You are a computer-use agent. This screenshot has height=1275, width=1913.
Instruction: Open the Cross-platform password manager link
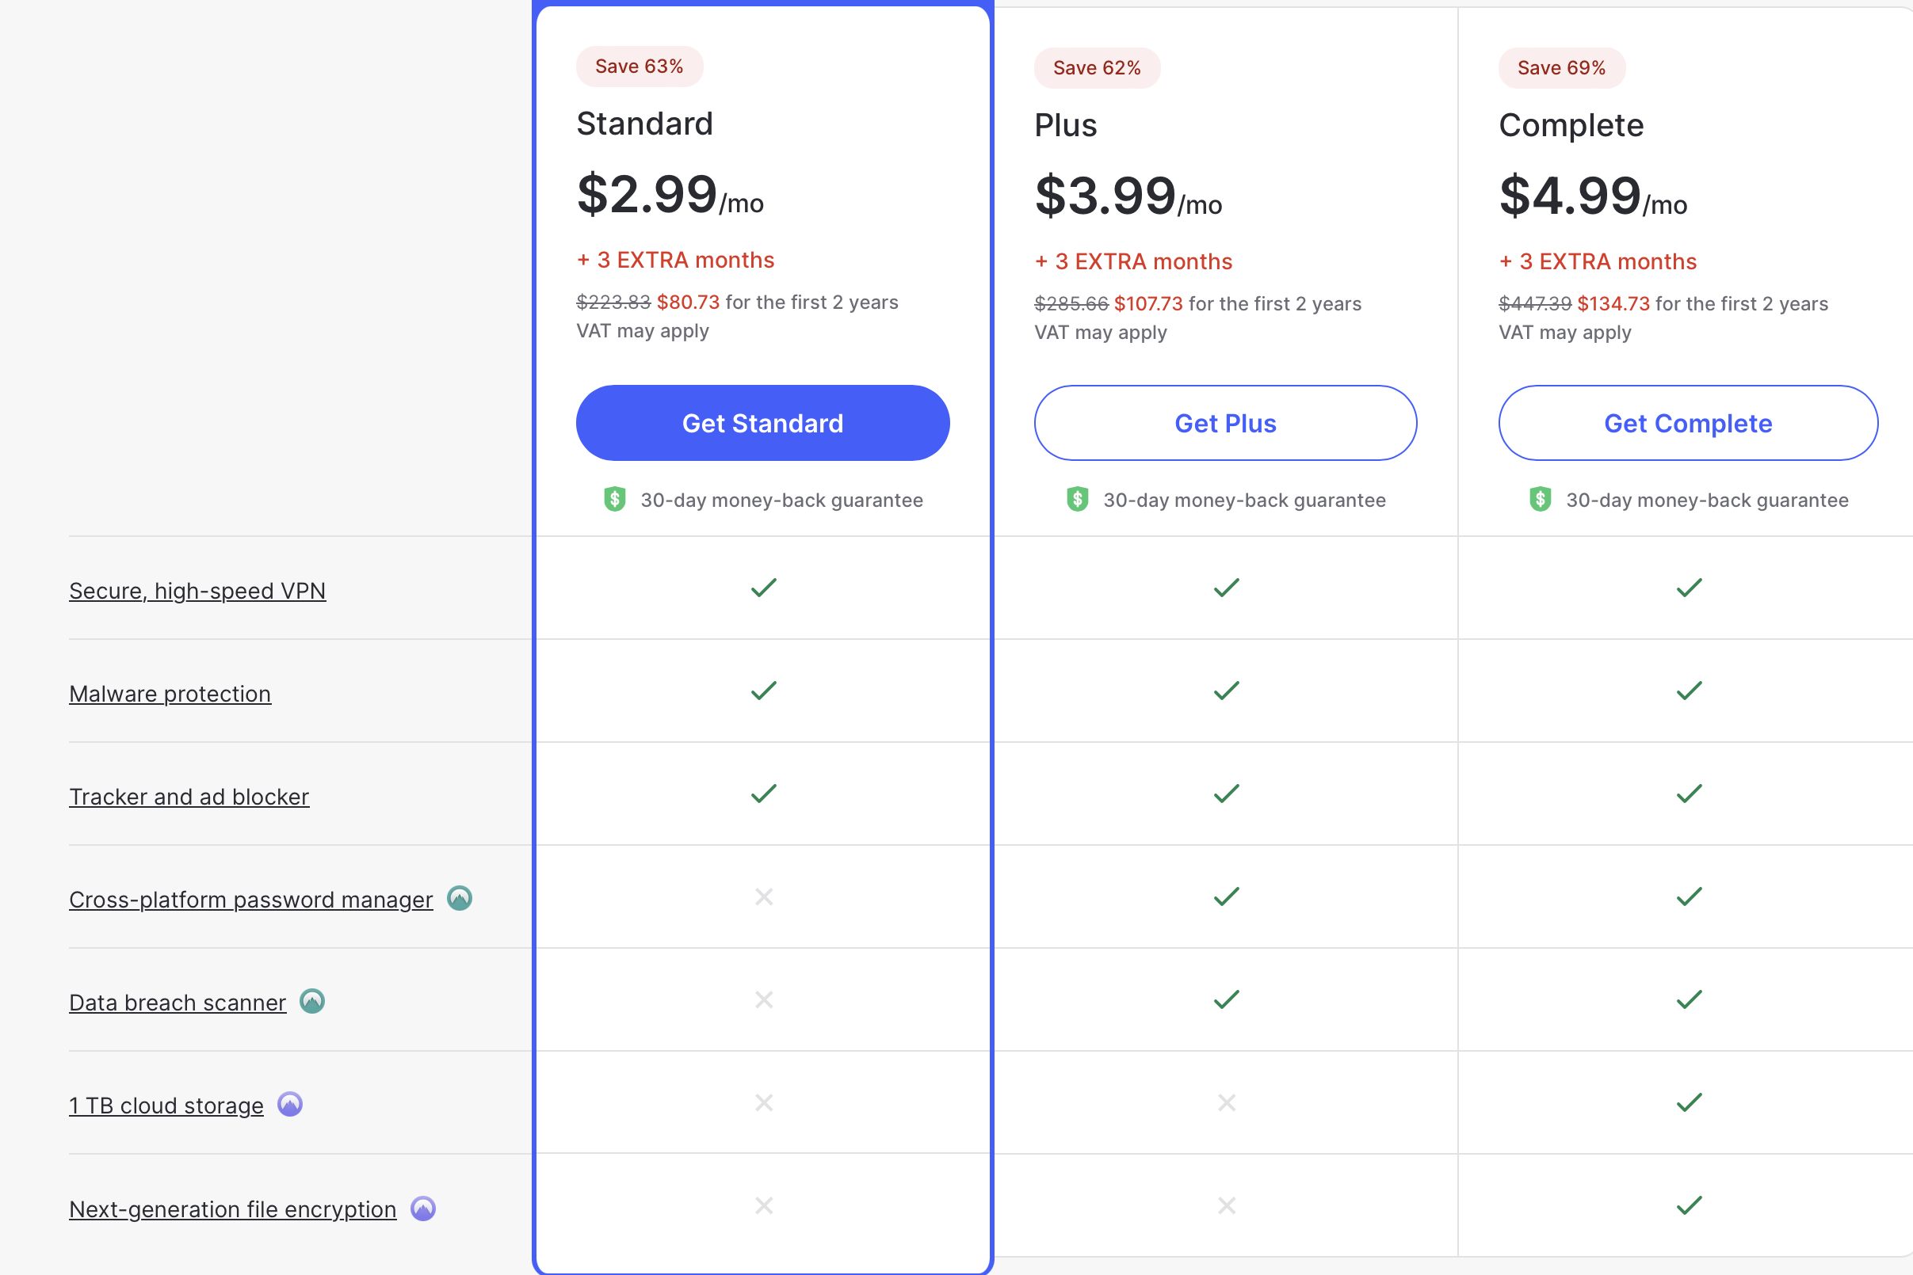250,900
